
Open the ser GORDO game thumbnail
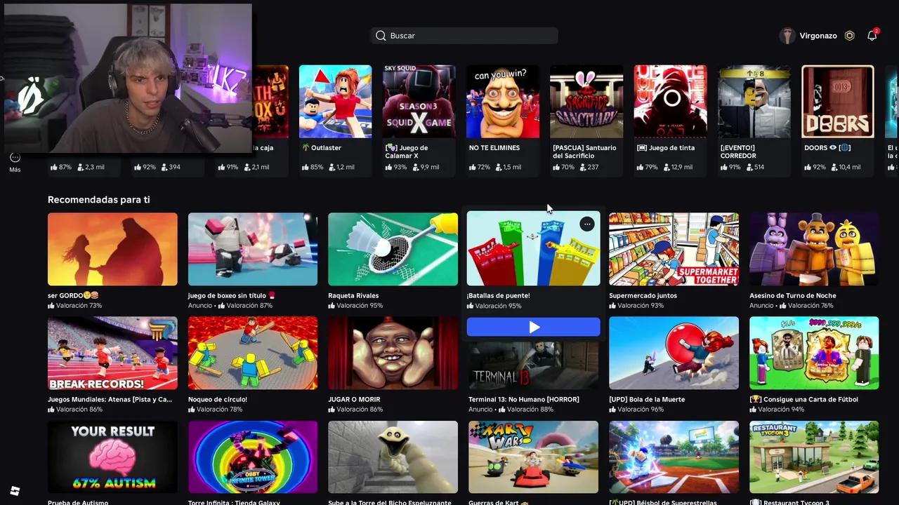click(112, 249)
